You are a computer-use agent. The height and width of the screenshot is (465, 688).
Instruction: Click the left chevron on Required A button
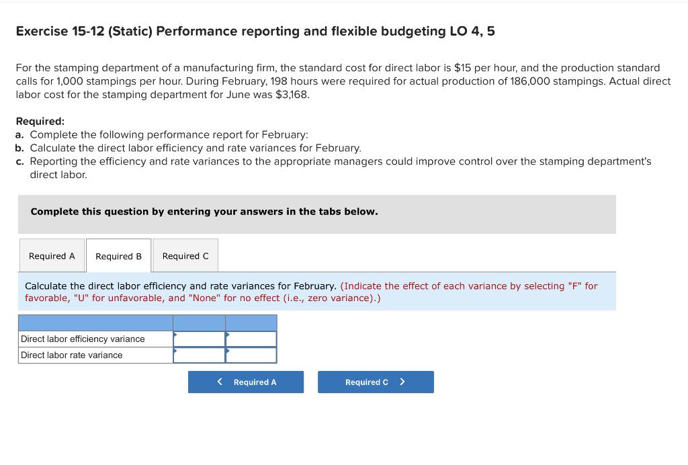[218, 382]
